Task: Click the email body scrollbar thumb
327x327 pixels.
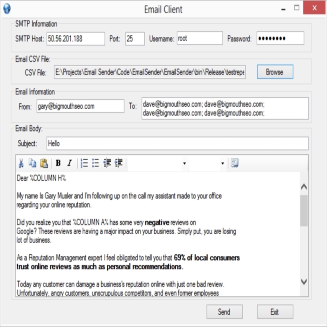Action: point(304,211)
